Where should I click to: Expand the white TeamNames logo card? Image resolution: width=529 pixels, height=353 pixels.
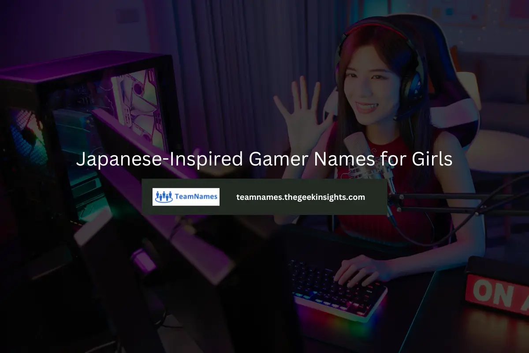186,196
